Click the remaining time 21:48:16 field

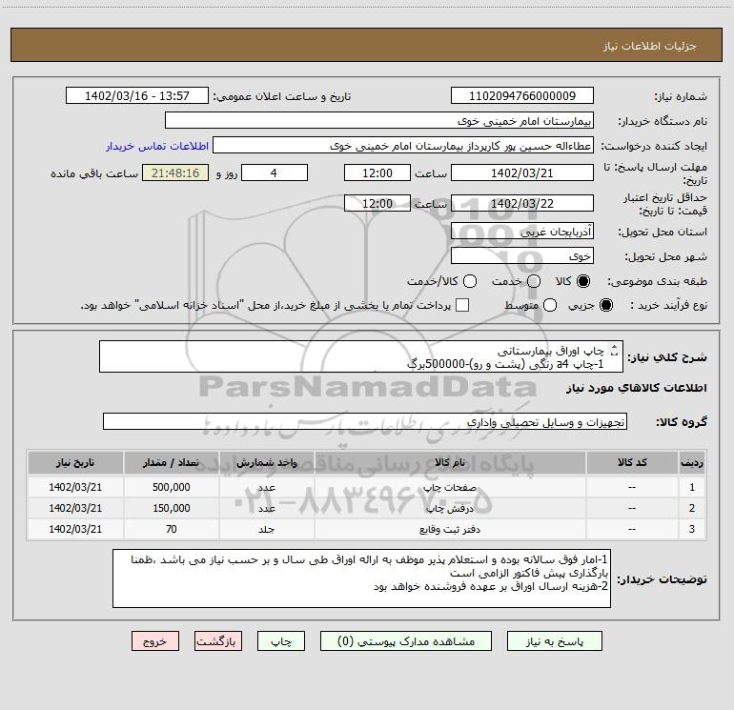[x=175, y=172]
